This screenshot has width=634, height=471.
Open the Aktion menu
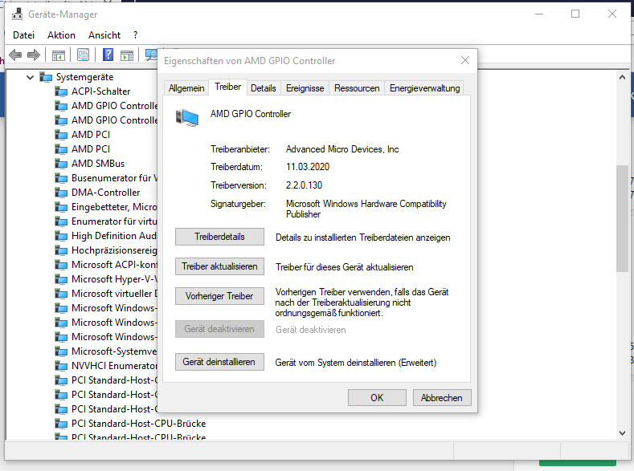(61, 35)
